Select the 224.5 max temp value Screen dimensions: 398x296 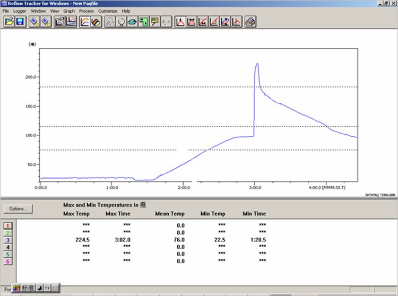coord(82,240)
